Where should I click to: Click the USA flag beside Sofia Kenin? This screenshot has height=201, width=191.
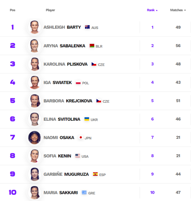pyautogui.click(x=78, y=156)
